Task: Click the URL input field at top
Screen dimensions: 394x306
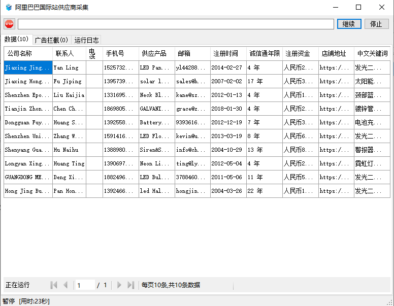Action: [176, 24]
